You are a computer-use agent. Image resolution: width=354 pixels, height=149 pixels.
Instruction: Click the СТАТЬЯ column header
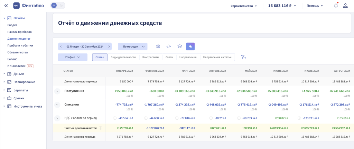68,71
